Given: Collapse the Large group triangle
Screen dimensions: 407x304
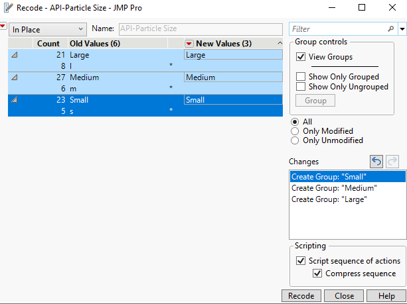Looking at the screenshot, I should coord(15,56).
